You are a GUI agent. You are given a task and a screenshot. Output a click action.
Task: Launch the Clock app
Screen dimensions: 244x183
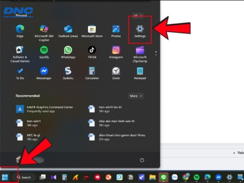(x=116, y=73)
